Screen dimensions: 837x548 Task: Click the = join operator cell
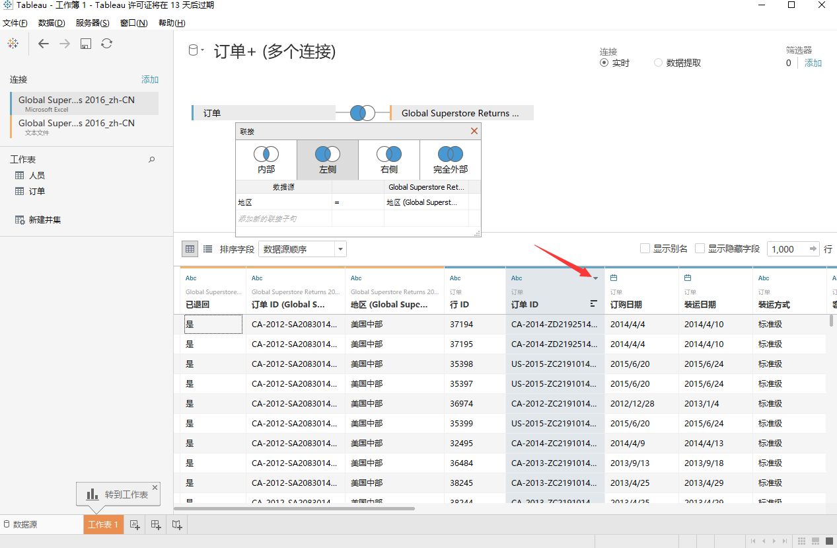pyautogui.click(x=357, y=202)
